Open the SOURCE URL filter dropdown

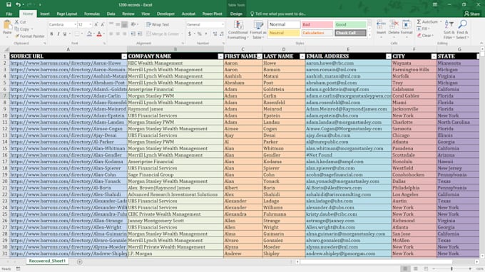(124, 56)
